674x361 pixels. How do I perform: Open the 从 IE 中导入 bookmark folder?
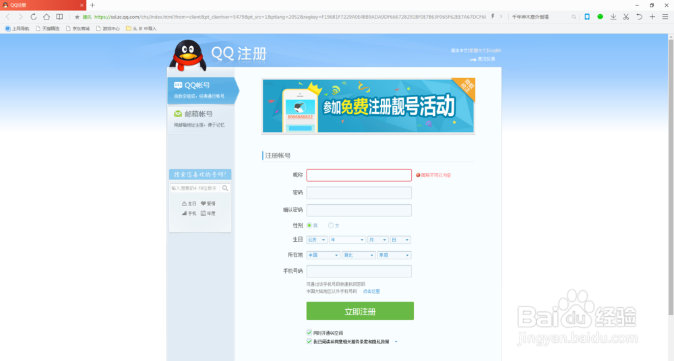pos(141,28)
